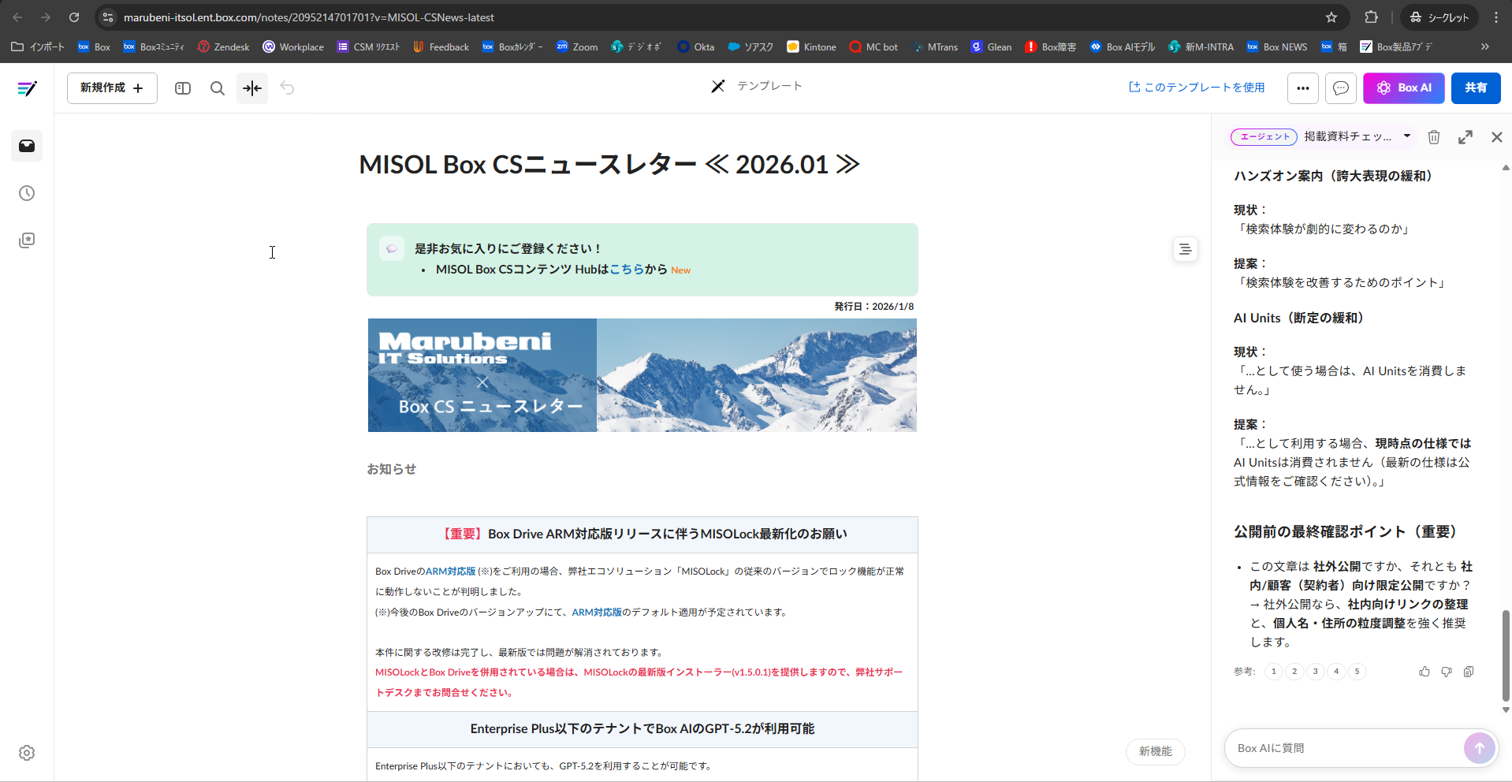Give thumbs up to the AI response
Viewport: 1512px width, 782px height.
pyautogui.click(x=1424, y=672)
